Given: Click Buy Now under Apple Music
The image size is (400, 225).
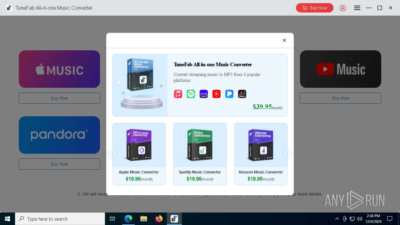Looking at the screenshot, I should pyautogui.click(x=59, y=98).
